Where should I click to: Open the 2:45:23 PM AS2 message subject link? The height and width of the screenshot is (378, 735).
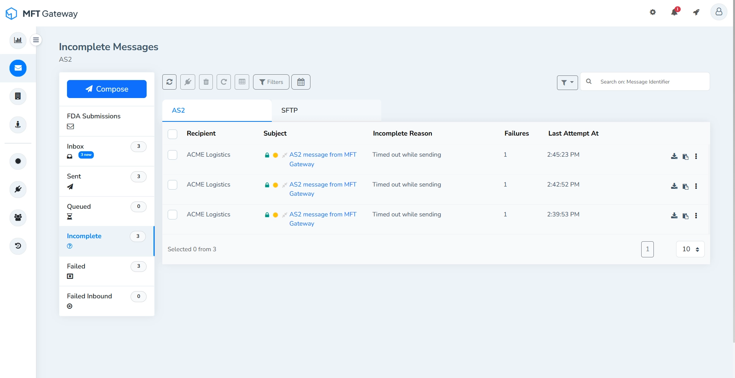tap(323, 159)
